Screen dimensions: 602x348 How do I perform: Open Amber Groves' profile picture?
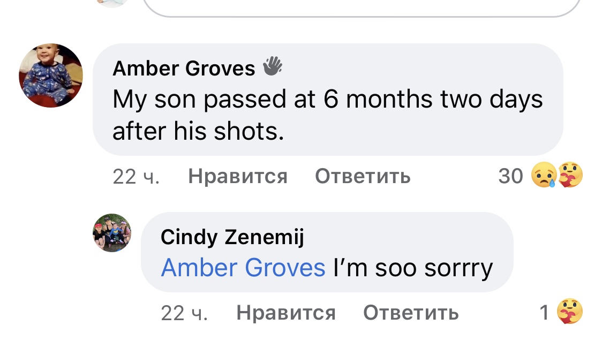point(51,75)
